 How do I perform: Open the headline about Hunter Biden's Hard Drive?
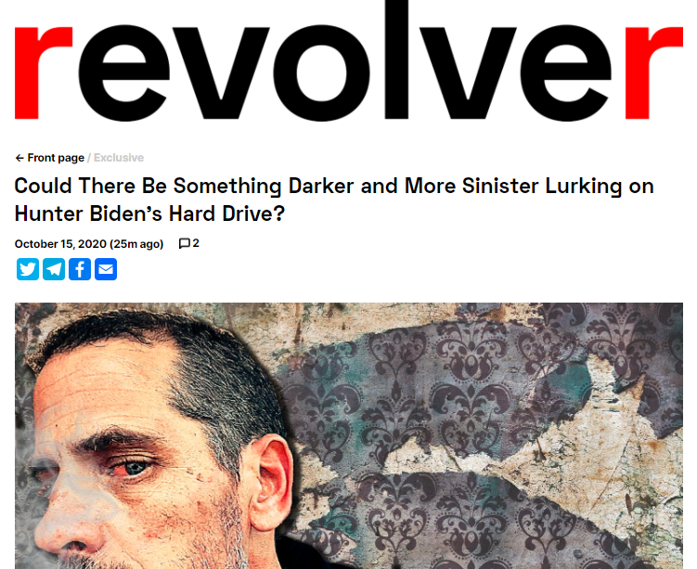[x=334, y=200]
